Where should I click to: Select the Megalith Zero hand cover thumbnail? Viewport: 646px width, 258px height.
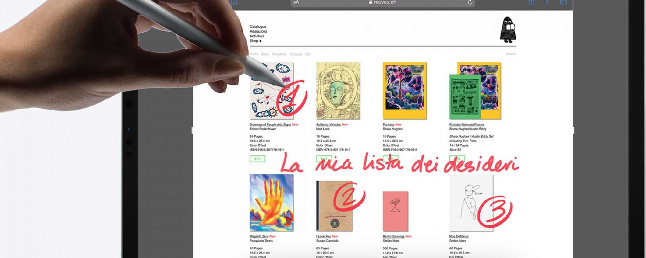pos(272,203)
